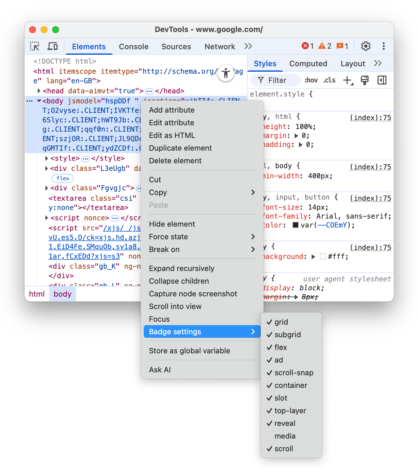Enable the media badge option
Screen dimensions: 418x474
point(285,436)
